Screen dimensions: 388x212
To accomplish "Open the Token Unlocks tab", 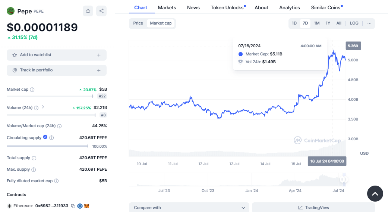I will (x=228, y=8).
